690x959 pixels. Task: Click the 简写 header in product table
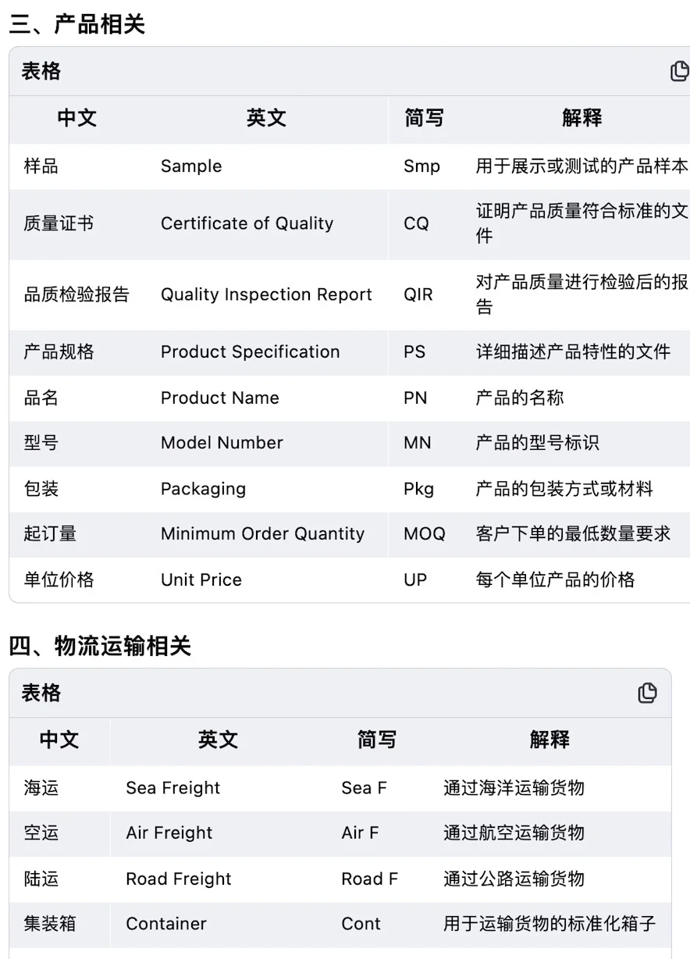coord(424,118)
